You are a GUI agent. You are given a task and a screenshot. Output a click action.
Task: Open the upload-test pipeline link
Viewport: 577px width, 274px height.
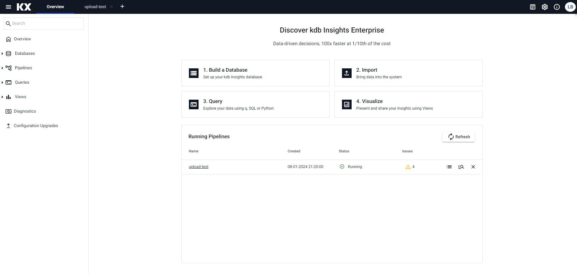[x=199, y=167]
